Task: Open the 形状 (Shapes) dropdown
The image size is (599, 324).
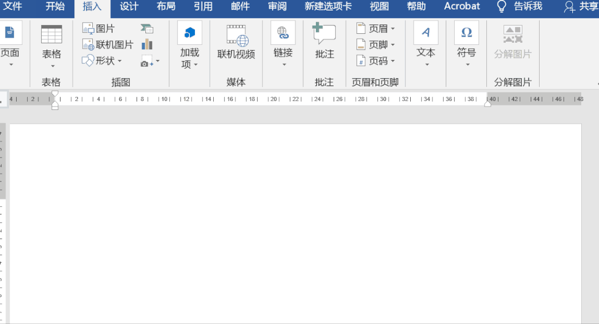Action: (102, 60)
